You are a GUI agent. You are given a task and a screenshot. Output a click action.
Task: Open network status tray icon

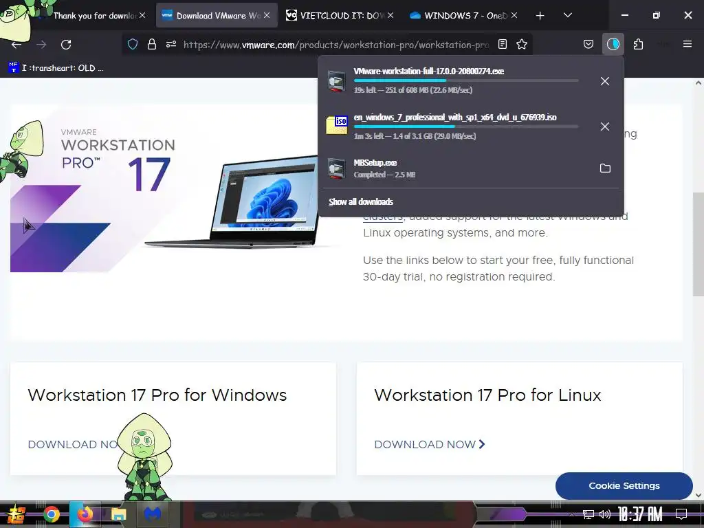tap(588, 514)
